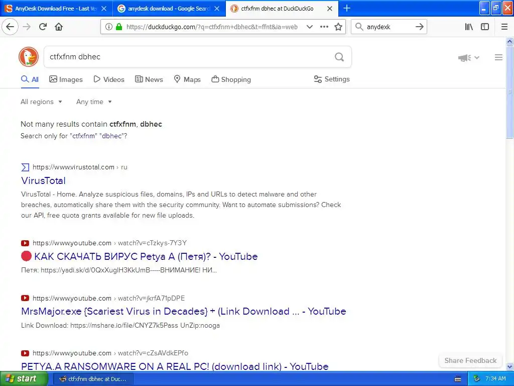Screen dimensions: 514x386
Task: Switch to Shopping results
Action: 231,79
